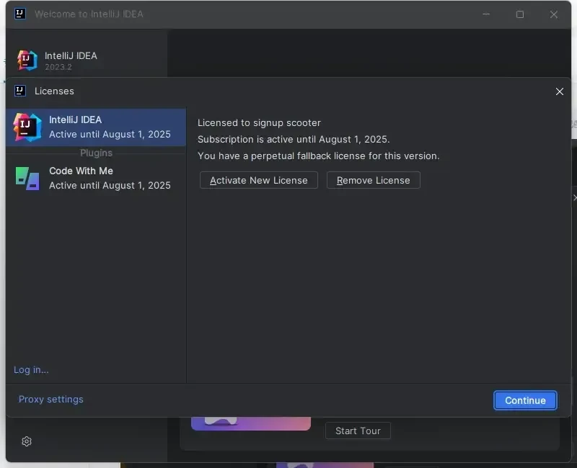Close the Welcome to IntelliJ IDEA window
577x468 pixels.
(x=554, y=14)
